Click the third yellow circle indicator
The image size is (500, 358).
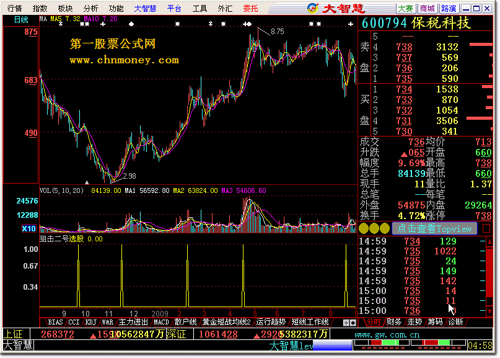coord(385,228)
